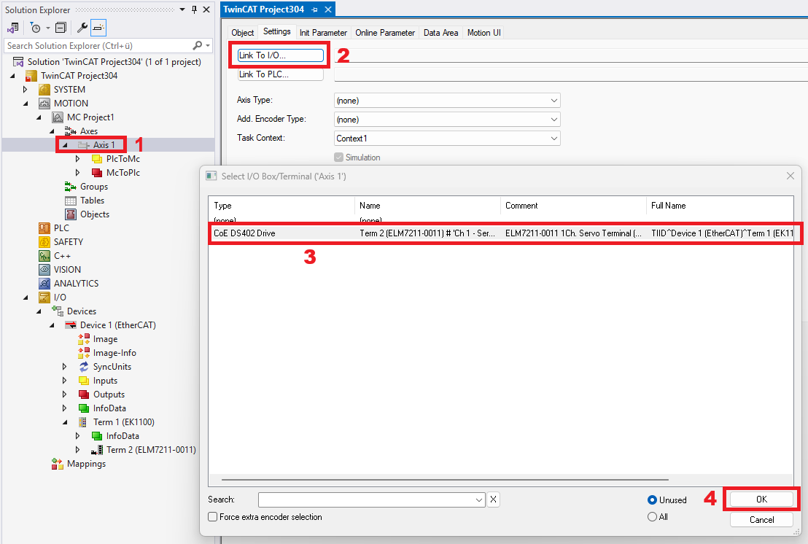The width and height of the screenshot is (808, 544).
Task: Click the pending changes filter clock icon
Action: click(35, 28)
